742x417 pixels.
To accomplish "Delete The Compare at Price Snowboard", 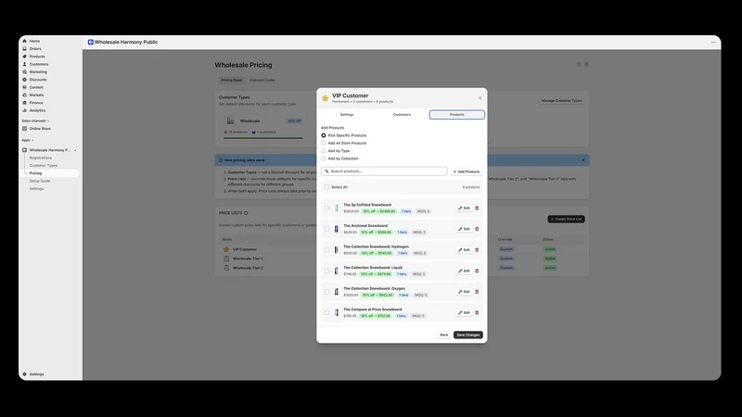I will [477, 312].
